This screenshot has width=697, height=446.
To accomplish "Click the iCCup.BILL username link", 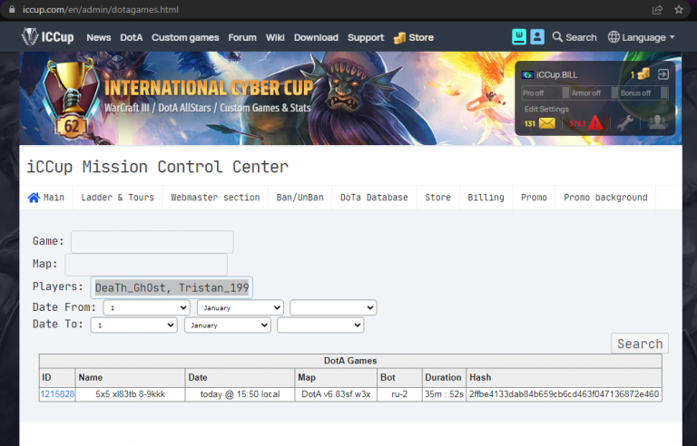I will tap(556, 74).
